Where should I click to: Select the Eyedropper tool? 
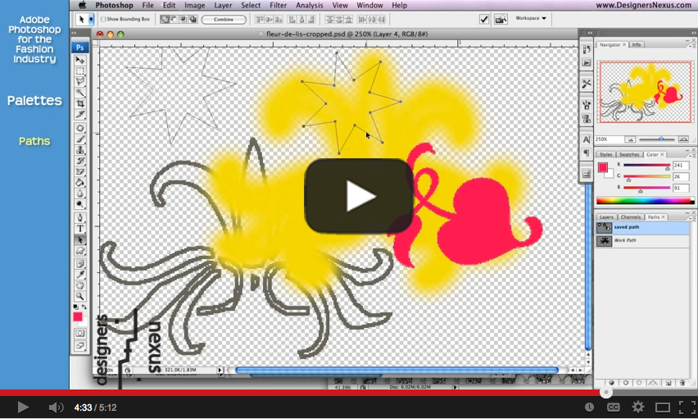click(80, 275)
